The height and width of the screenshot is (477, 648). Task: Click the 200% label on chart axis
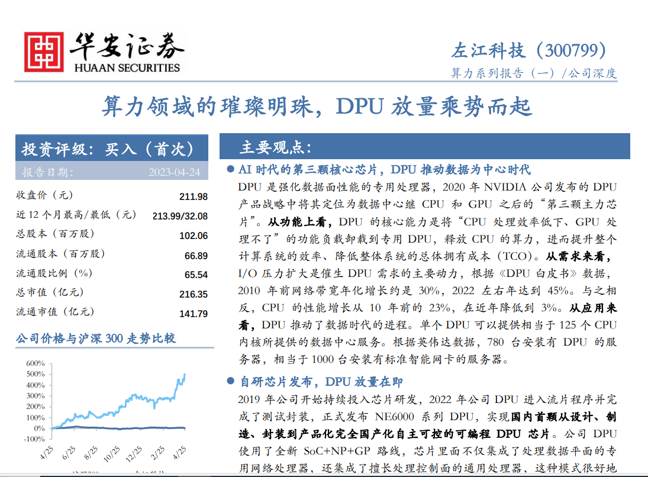35,407
